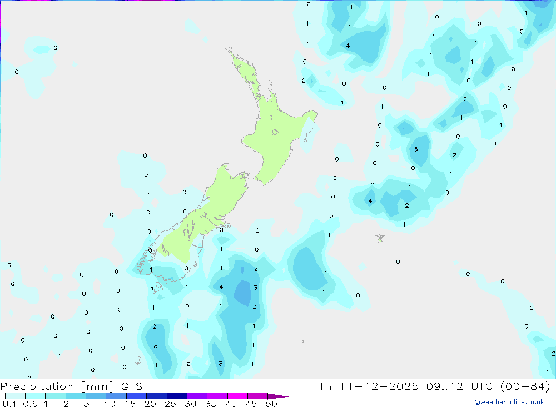
Task: Select the 30–35 mm legend color swatch
Action: tap(197, 396)
